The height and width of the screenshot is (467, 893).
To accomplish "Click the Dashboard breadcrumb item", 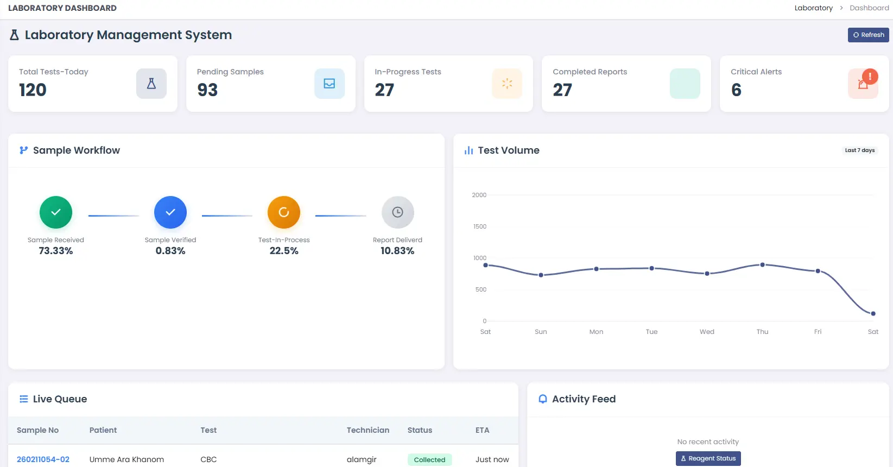I will (869, 8).
